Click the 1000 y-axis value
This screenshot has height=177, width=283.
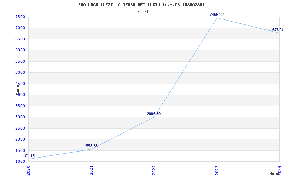click(20, 161)
